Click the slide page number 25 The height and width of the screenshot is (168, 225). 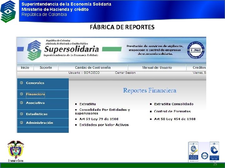click(x=215, y=164)
